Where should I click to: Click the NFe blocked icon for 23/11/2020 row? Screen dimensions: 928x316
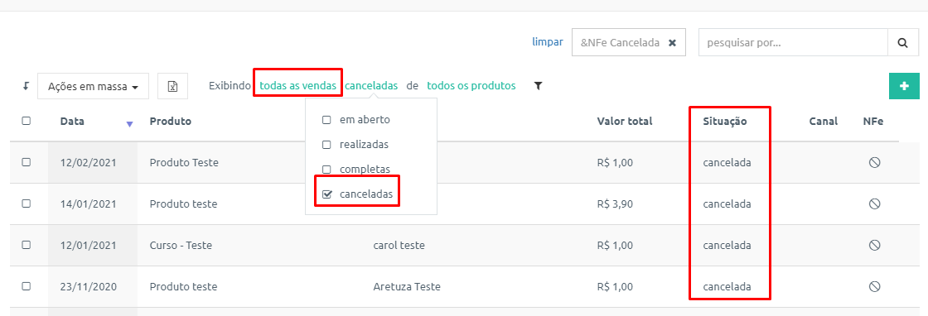tap(874, 286)
